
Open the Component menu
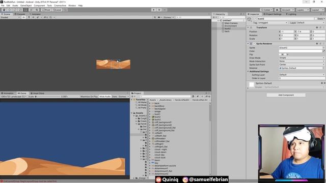coord(39,6)
